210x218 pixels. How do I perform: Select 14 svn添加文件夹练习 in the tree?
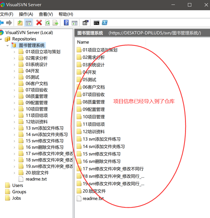pyautogui.click(x=47, y=134)
